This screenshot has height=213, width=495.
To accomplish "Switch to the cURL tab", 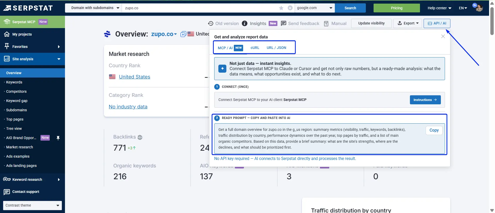I will coord(255,48).
